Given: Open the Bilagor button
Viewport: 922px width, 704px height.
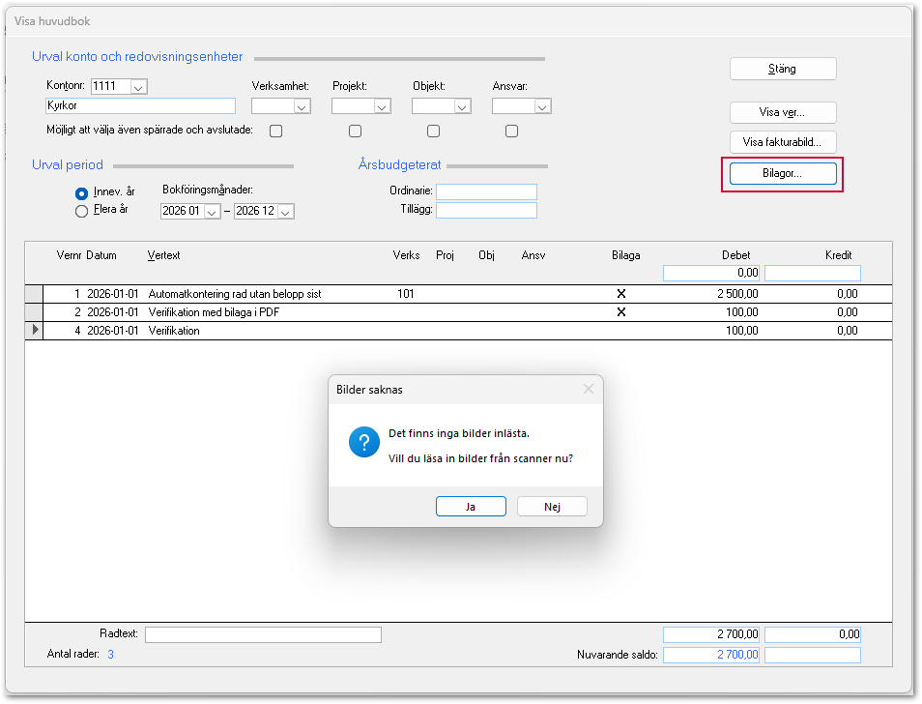Looking at the screenshot, I should 783,173.
